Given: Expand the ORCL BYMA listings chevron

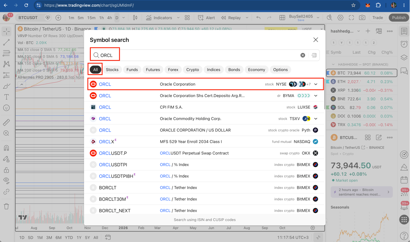Looking at the screenshot, I should 316,96.
